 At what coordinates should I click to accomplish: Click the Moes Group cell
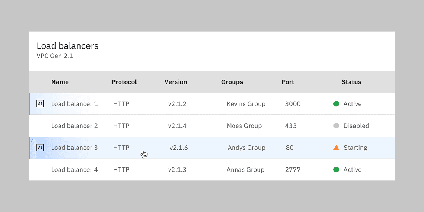tap(244, 126)
